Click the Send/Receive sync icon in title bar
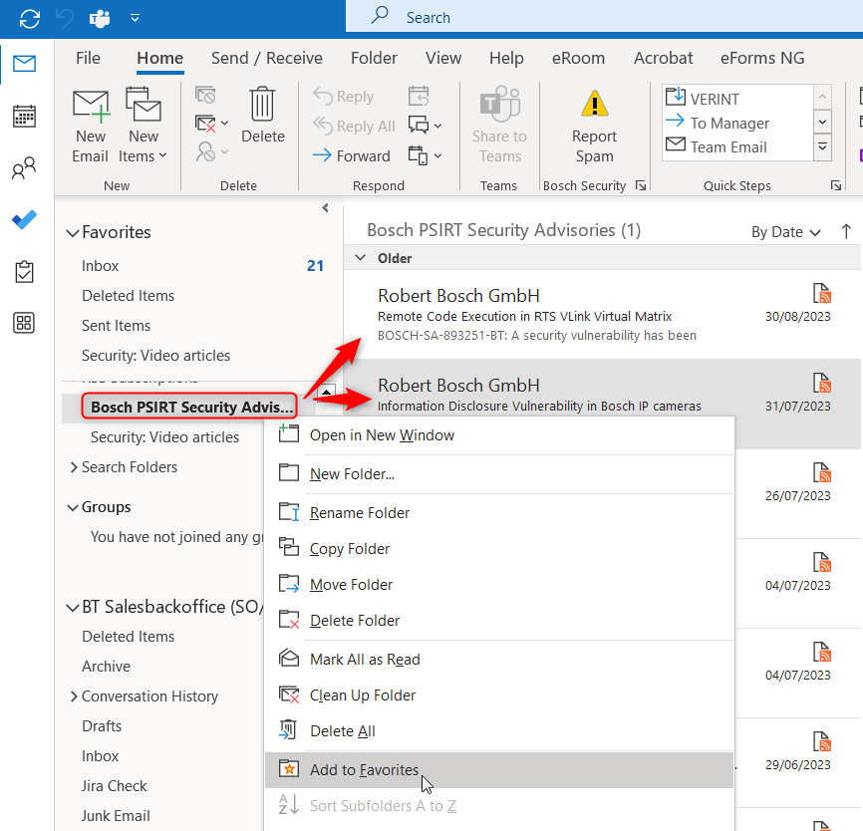 30,18
